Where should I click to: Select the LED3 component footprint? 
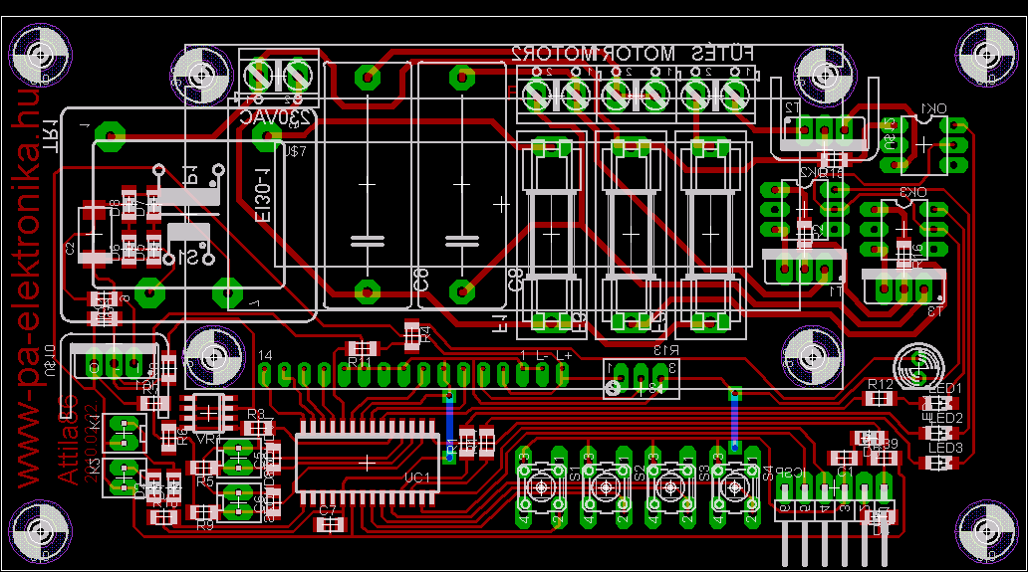coord(938,463)
